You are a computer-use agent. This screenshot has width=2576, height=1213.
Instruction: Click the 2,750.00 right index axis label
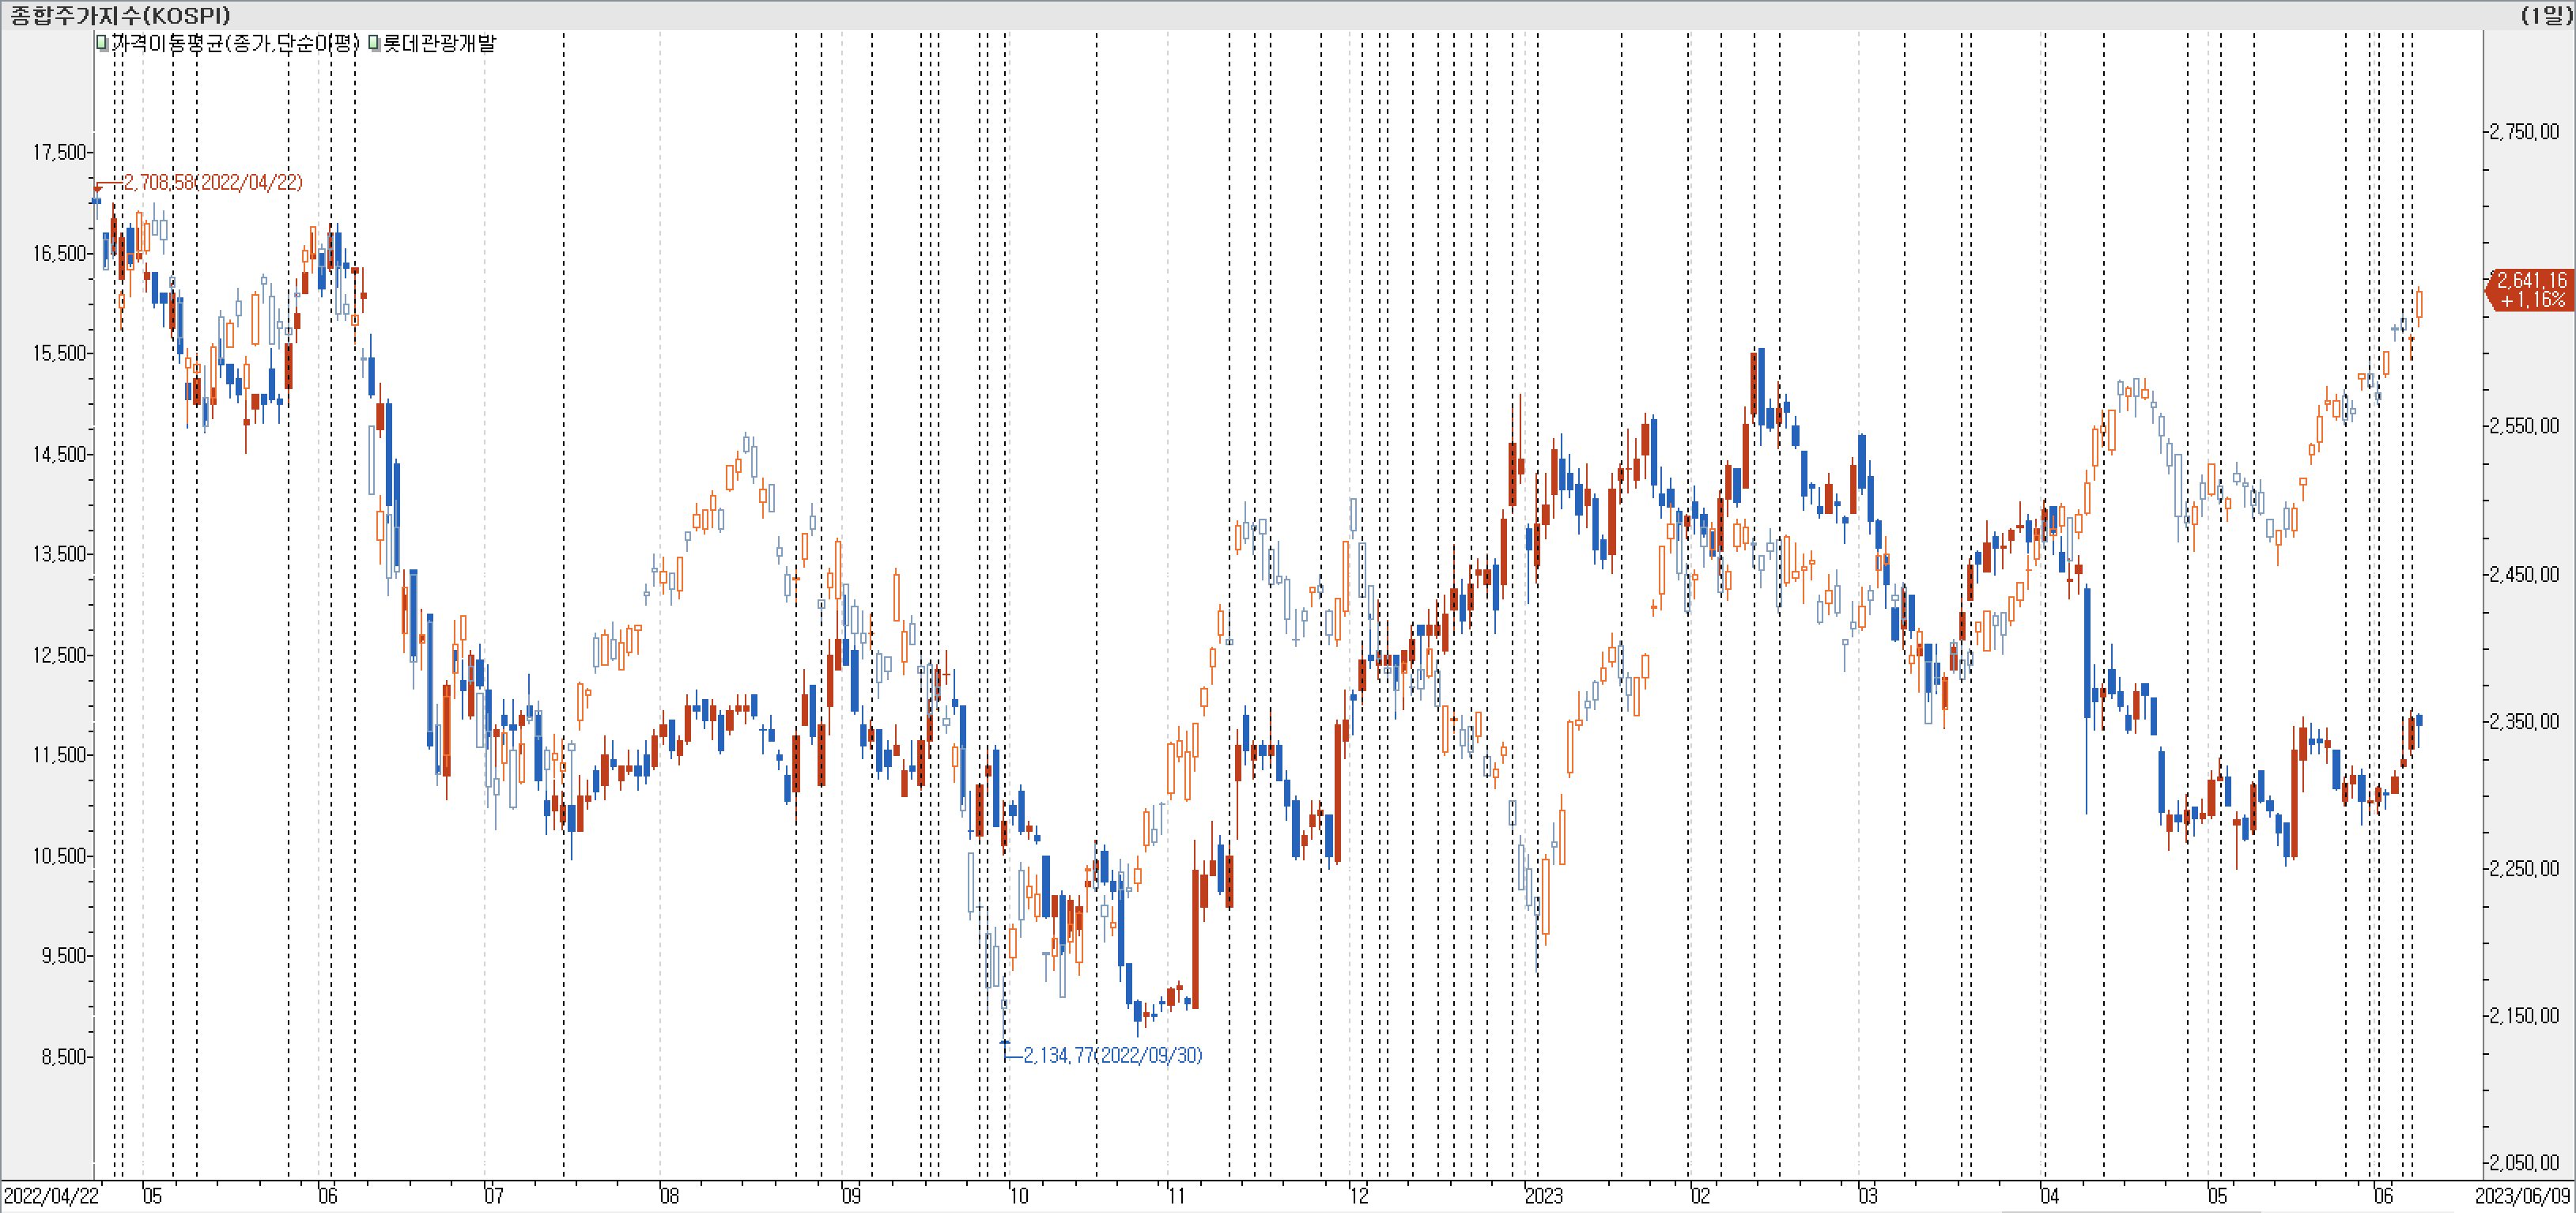2524,132
